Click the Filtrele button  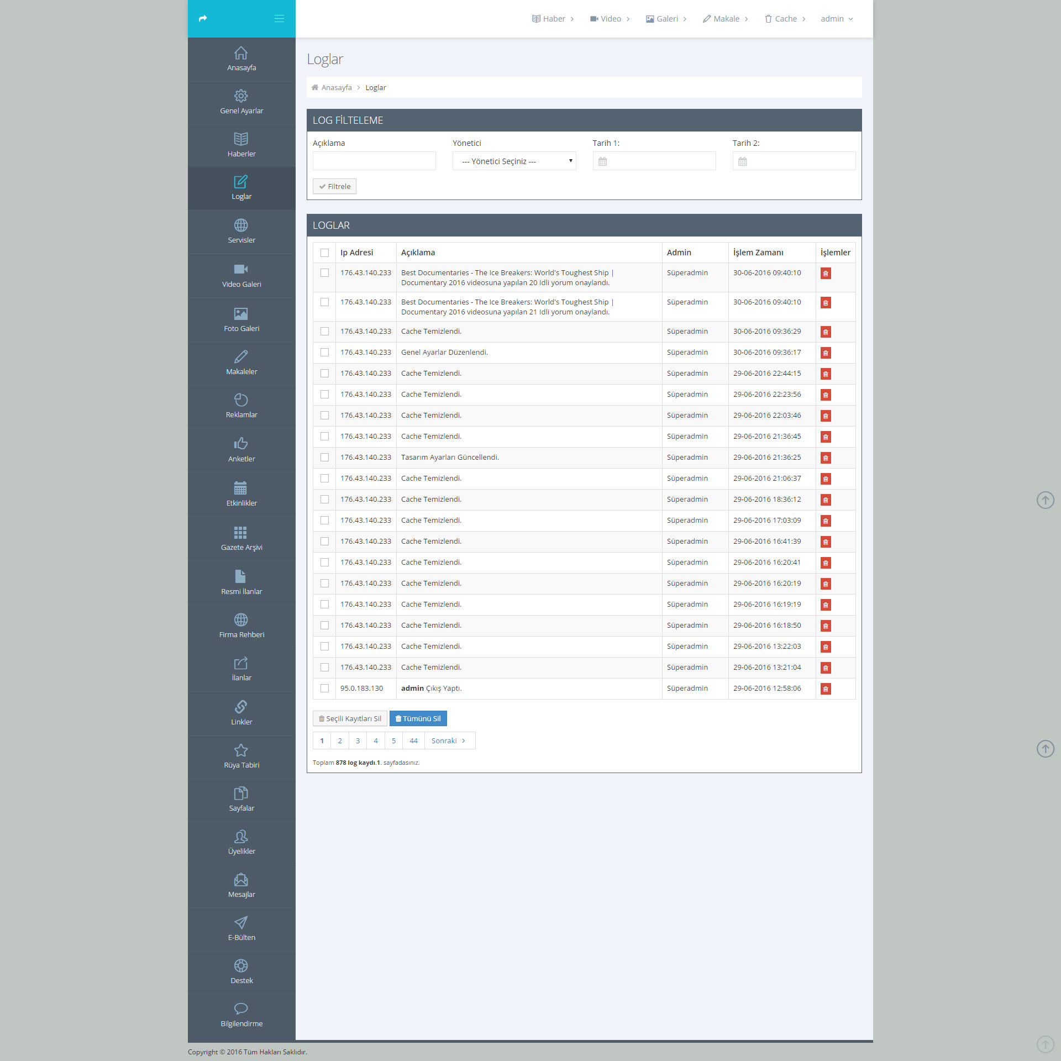pyautogui.click(x=334, y=186)
